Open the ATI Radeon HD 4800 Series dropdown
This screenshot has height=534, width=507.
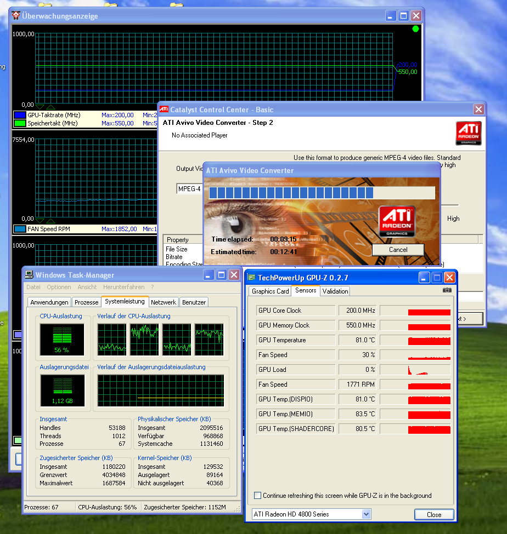pos(366,514)
